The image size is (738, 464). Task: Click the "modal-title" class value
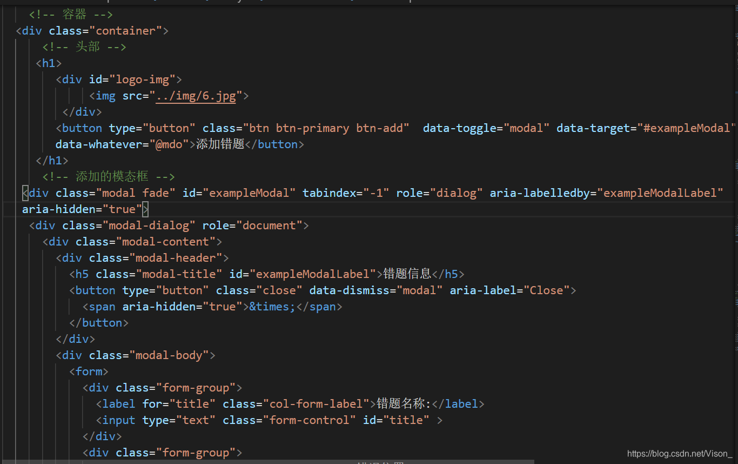pos(179,274)
